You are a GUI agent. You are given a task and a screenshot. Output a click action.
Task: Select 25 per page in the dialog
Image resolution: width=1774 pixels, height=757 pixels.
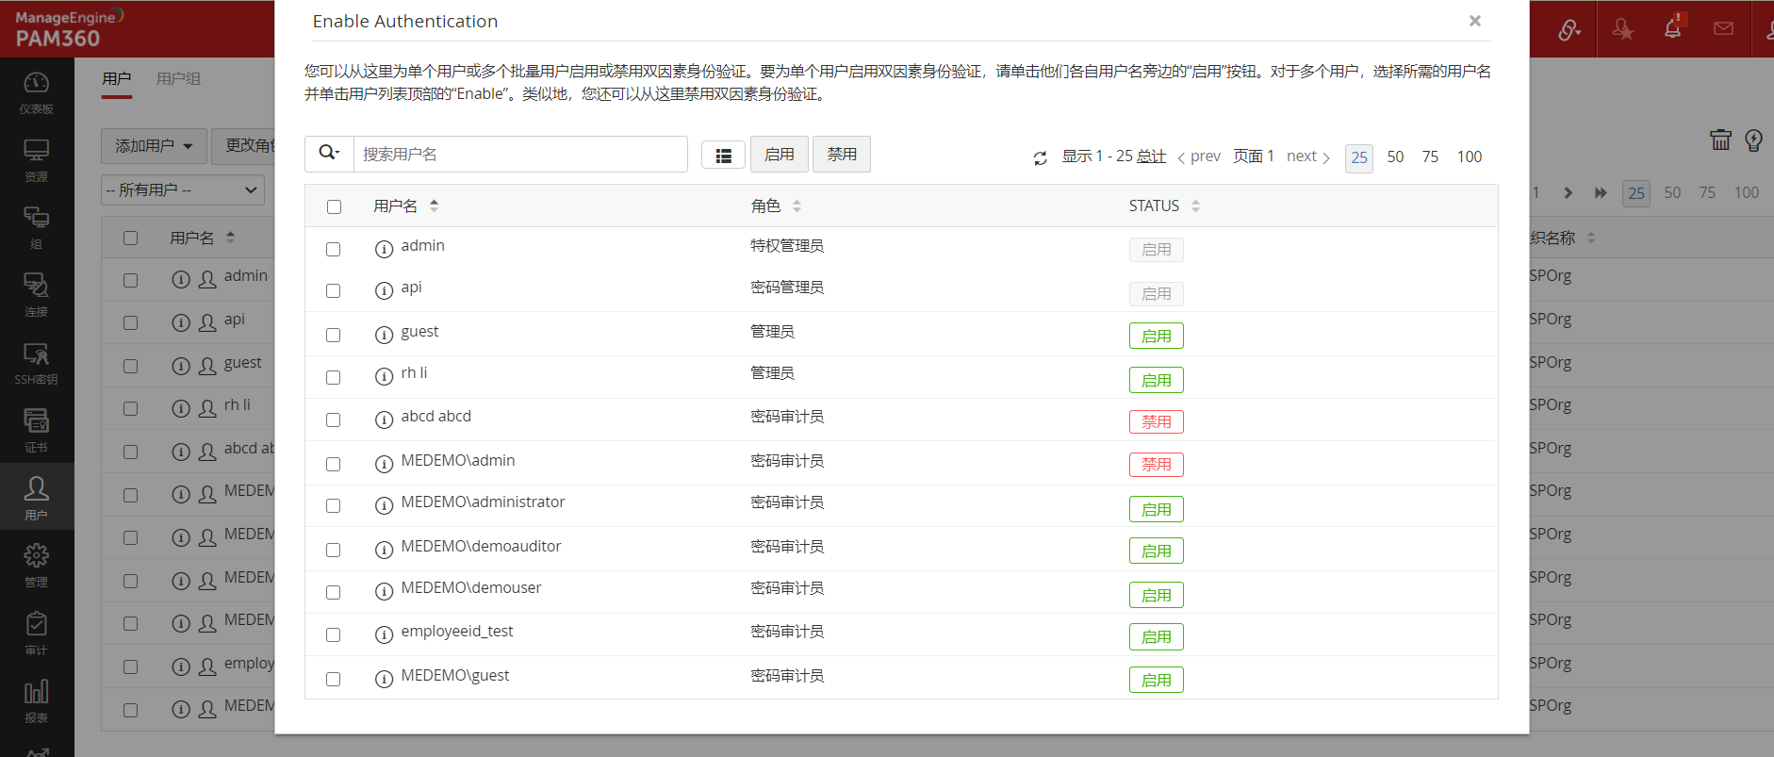[x=1359, y=157]
